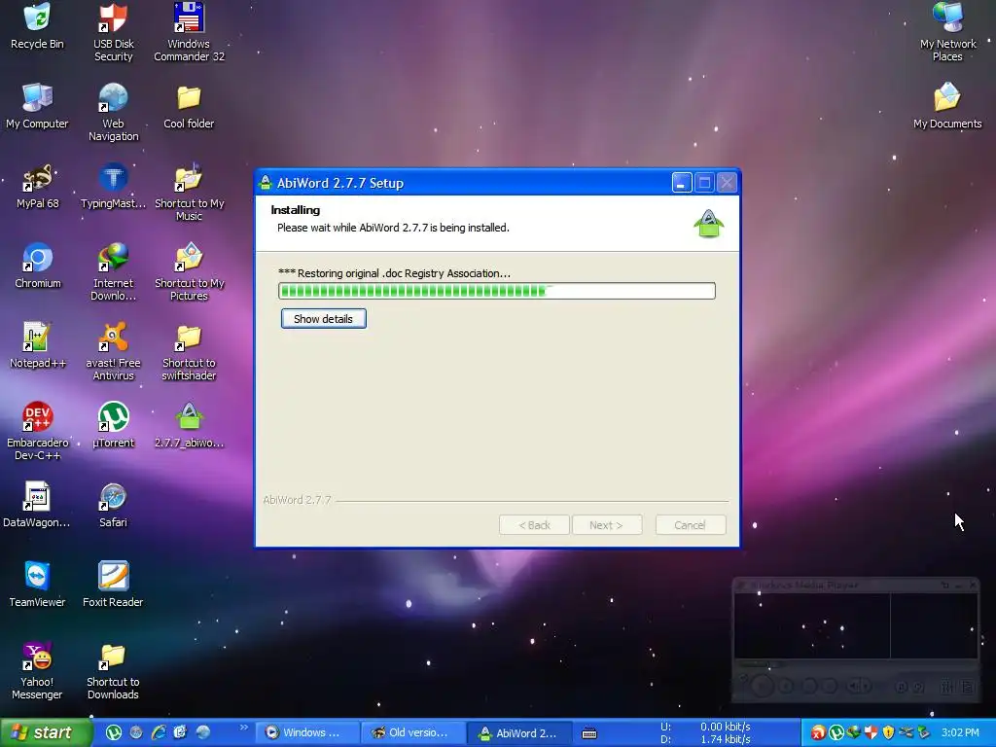
Task: Launch Internet Explorer from quick launch
Action: point(159,732)
